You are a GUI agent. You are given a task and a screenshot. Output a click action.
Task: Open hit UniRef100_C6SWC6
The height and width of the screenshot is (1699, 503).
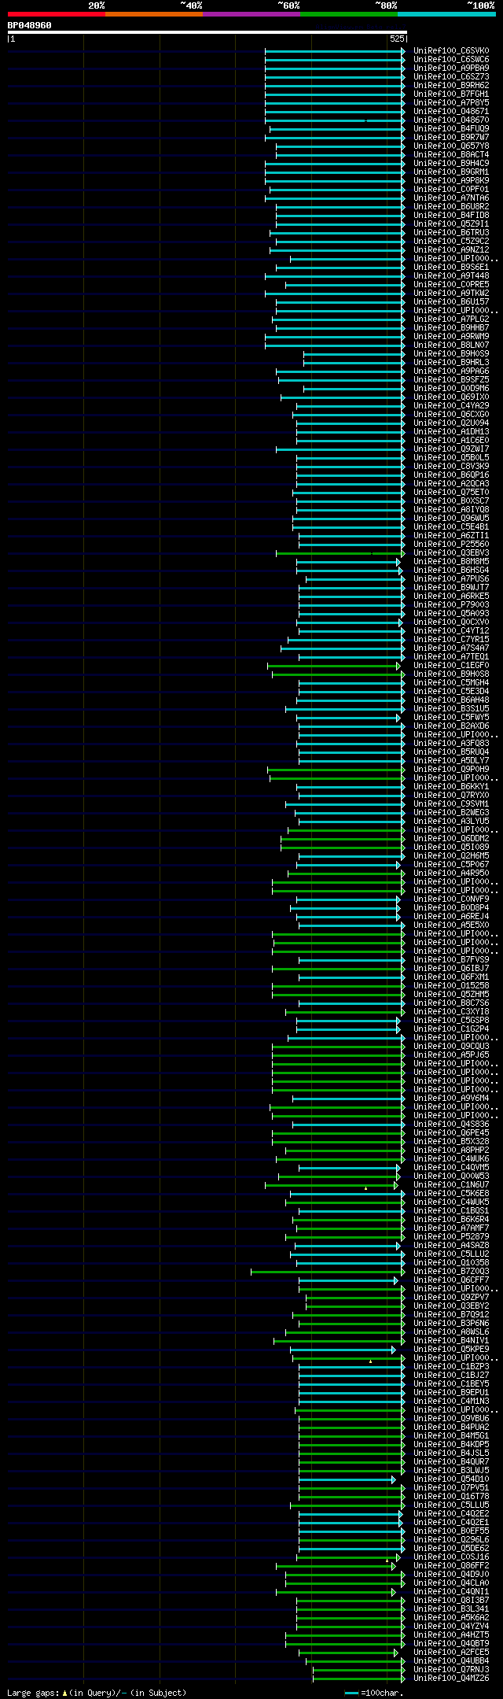pyautogui.click(x=451, y=60)
